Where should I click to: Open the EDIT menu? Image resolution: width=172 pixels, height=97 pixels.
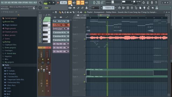6,2
